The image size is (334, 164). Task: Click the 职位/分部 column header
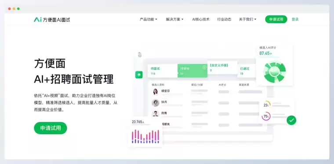(x=197, y=85)
